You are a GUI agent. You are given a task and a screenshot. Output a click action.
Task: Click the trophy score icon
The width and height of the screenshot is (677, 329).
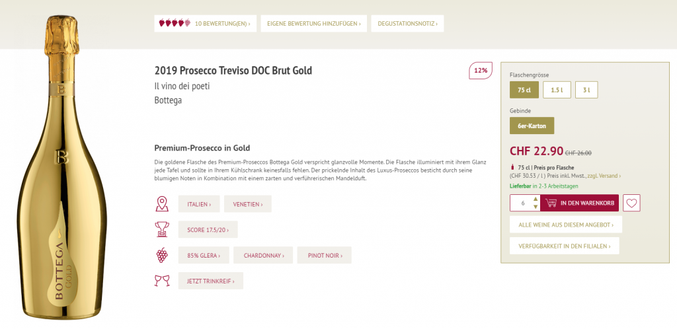click(161, 229)
